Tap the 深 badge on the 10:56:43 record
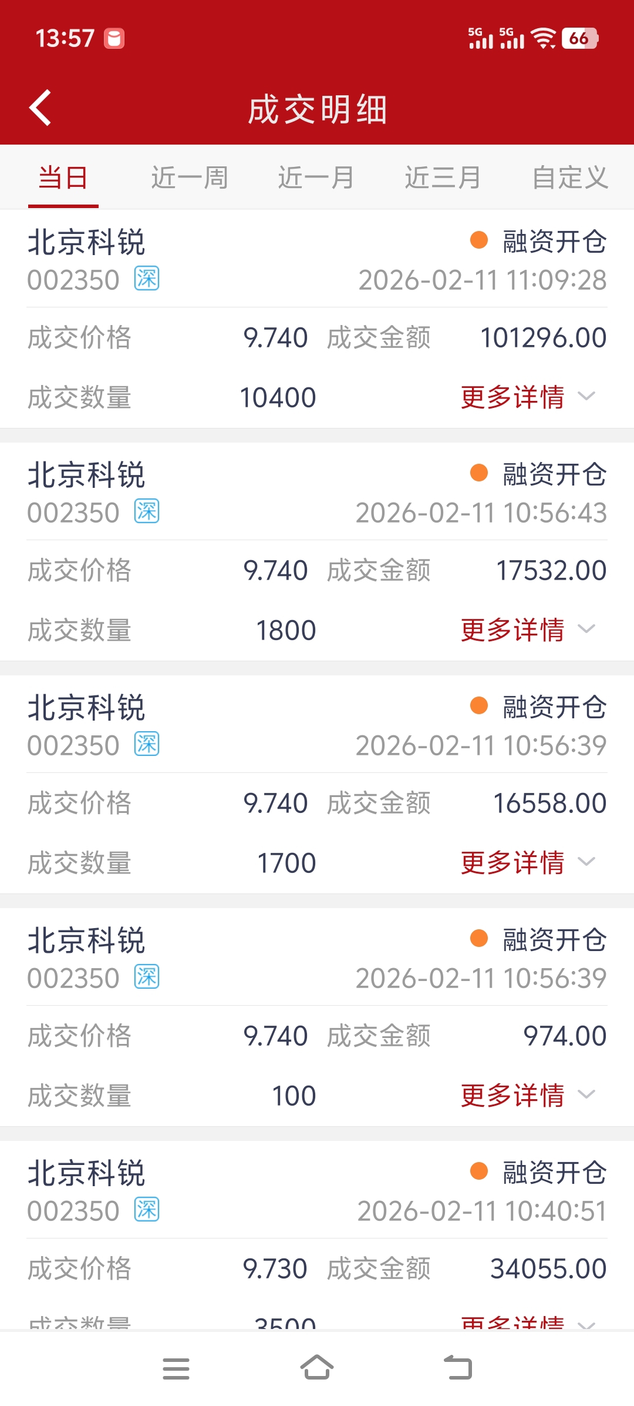The height and width of the screenshot is (1406, 634). click(147, 511)
